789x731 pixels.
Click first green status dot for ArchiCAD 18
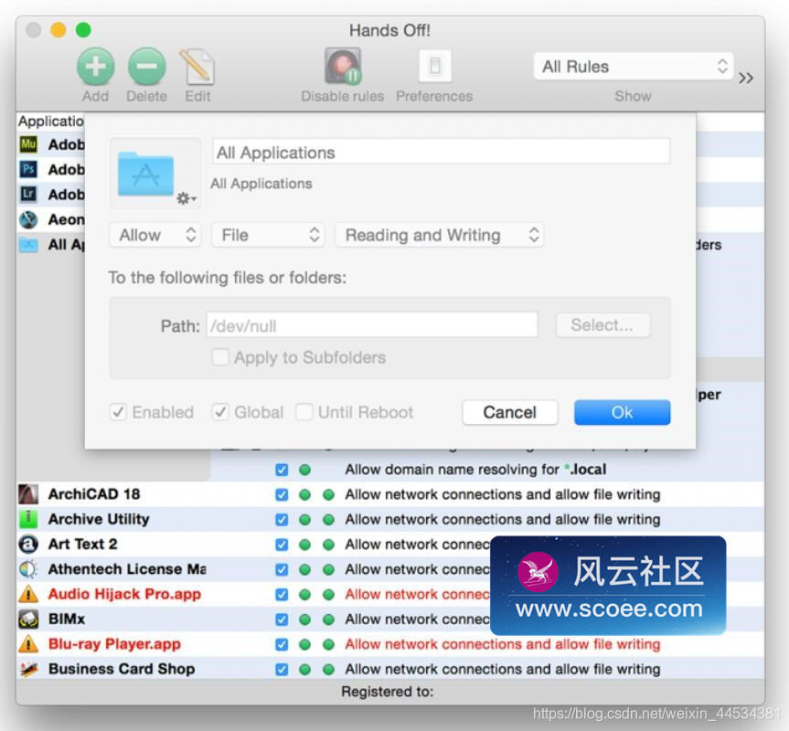[304, 494]
